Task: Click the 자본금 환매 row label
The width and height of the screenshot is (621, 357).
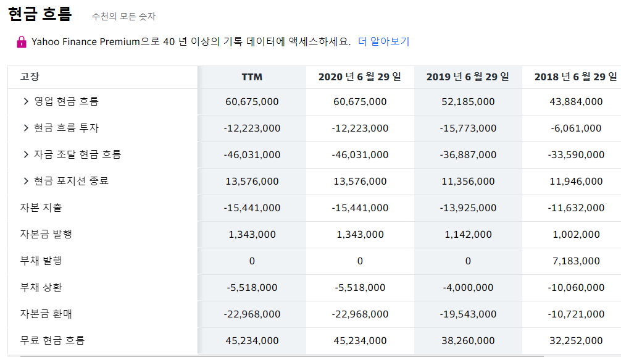Action: (46, 314)
